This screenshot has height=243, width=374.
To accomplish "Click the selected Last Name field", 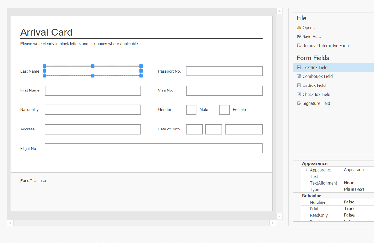I will tap(93, 71).
